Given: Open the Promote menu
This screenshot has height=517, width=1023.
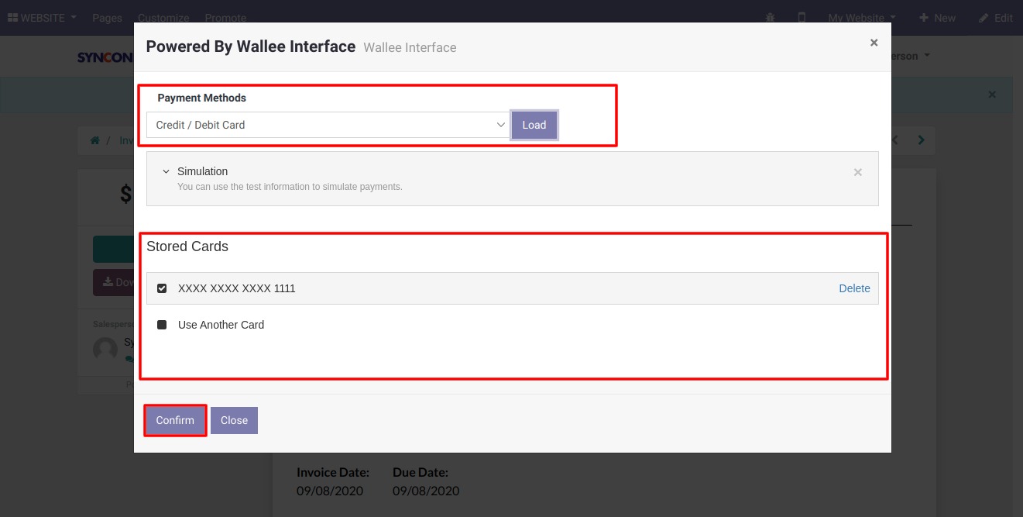Looking at the screenshot, I should (225, 18).
